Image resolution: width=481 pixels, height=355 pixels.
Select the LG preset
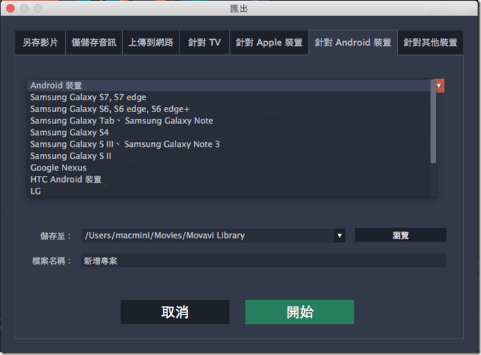pos(229,191)
